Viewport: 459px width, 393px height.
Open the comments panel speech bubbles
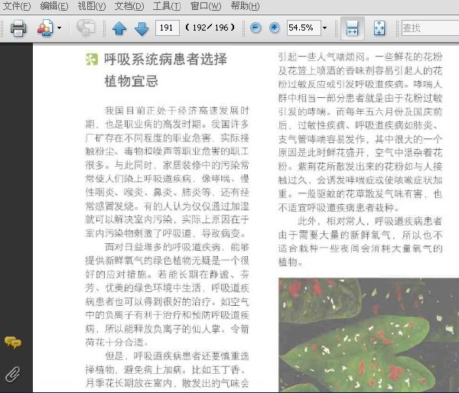click(12, 342)
